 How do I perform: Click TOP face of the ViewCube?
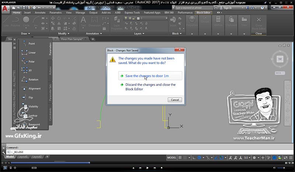(x=280, y=59)
